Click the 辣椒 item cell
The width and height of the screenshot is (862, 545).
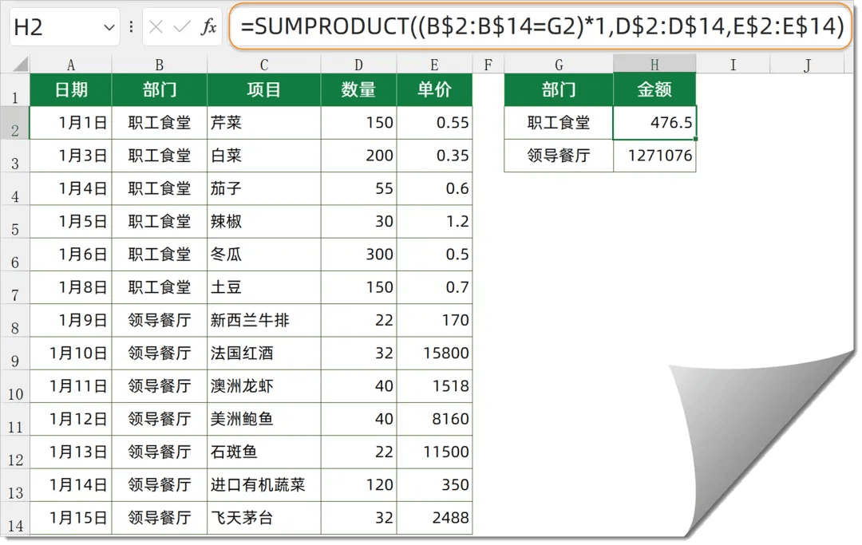click(264, 221)
